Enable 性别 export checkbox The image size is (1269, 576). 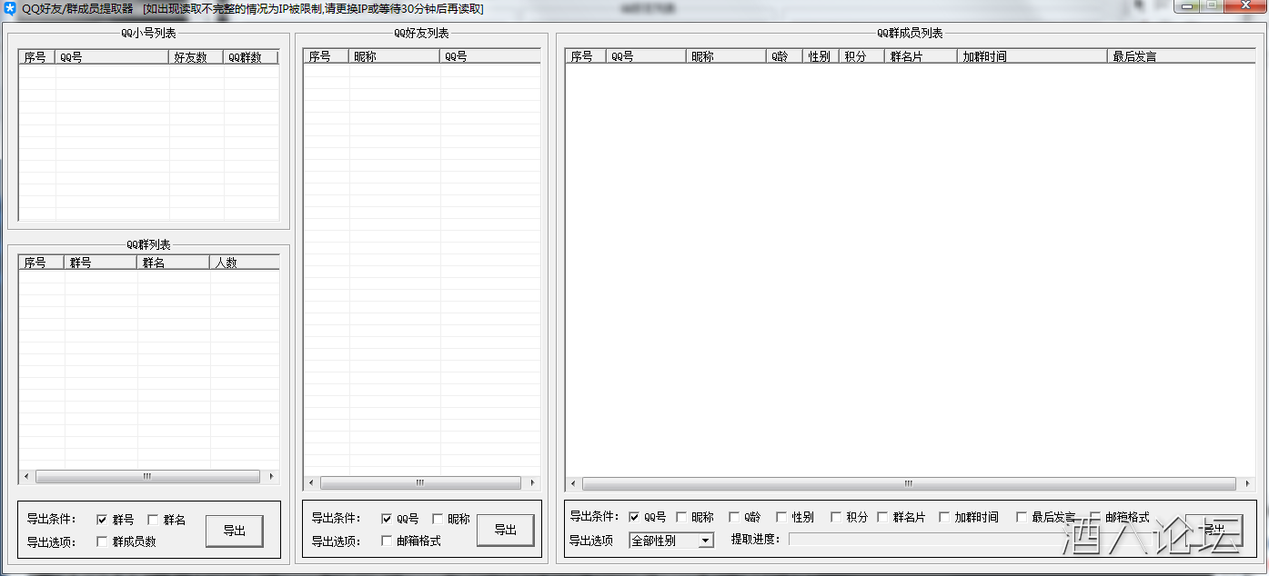[781, 517]
